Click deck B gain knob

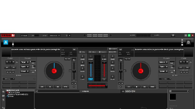[104, 57]
